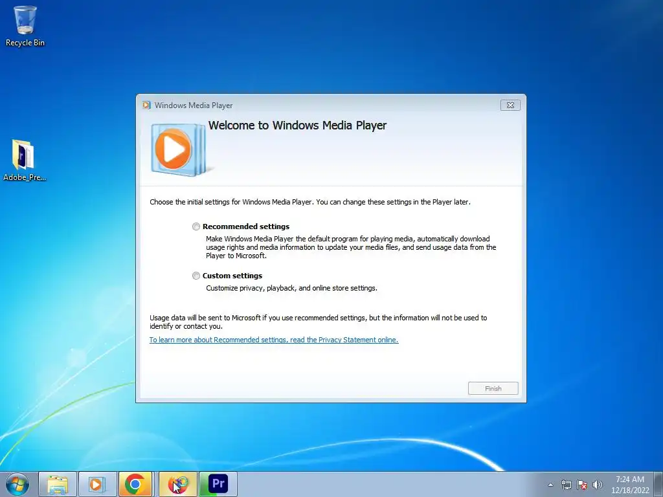Open Adobe Premiere Pro from the taskbar
The height and width of the screenshot is (497, 663).
coord(218,484)
